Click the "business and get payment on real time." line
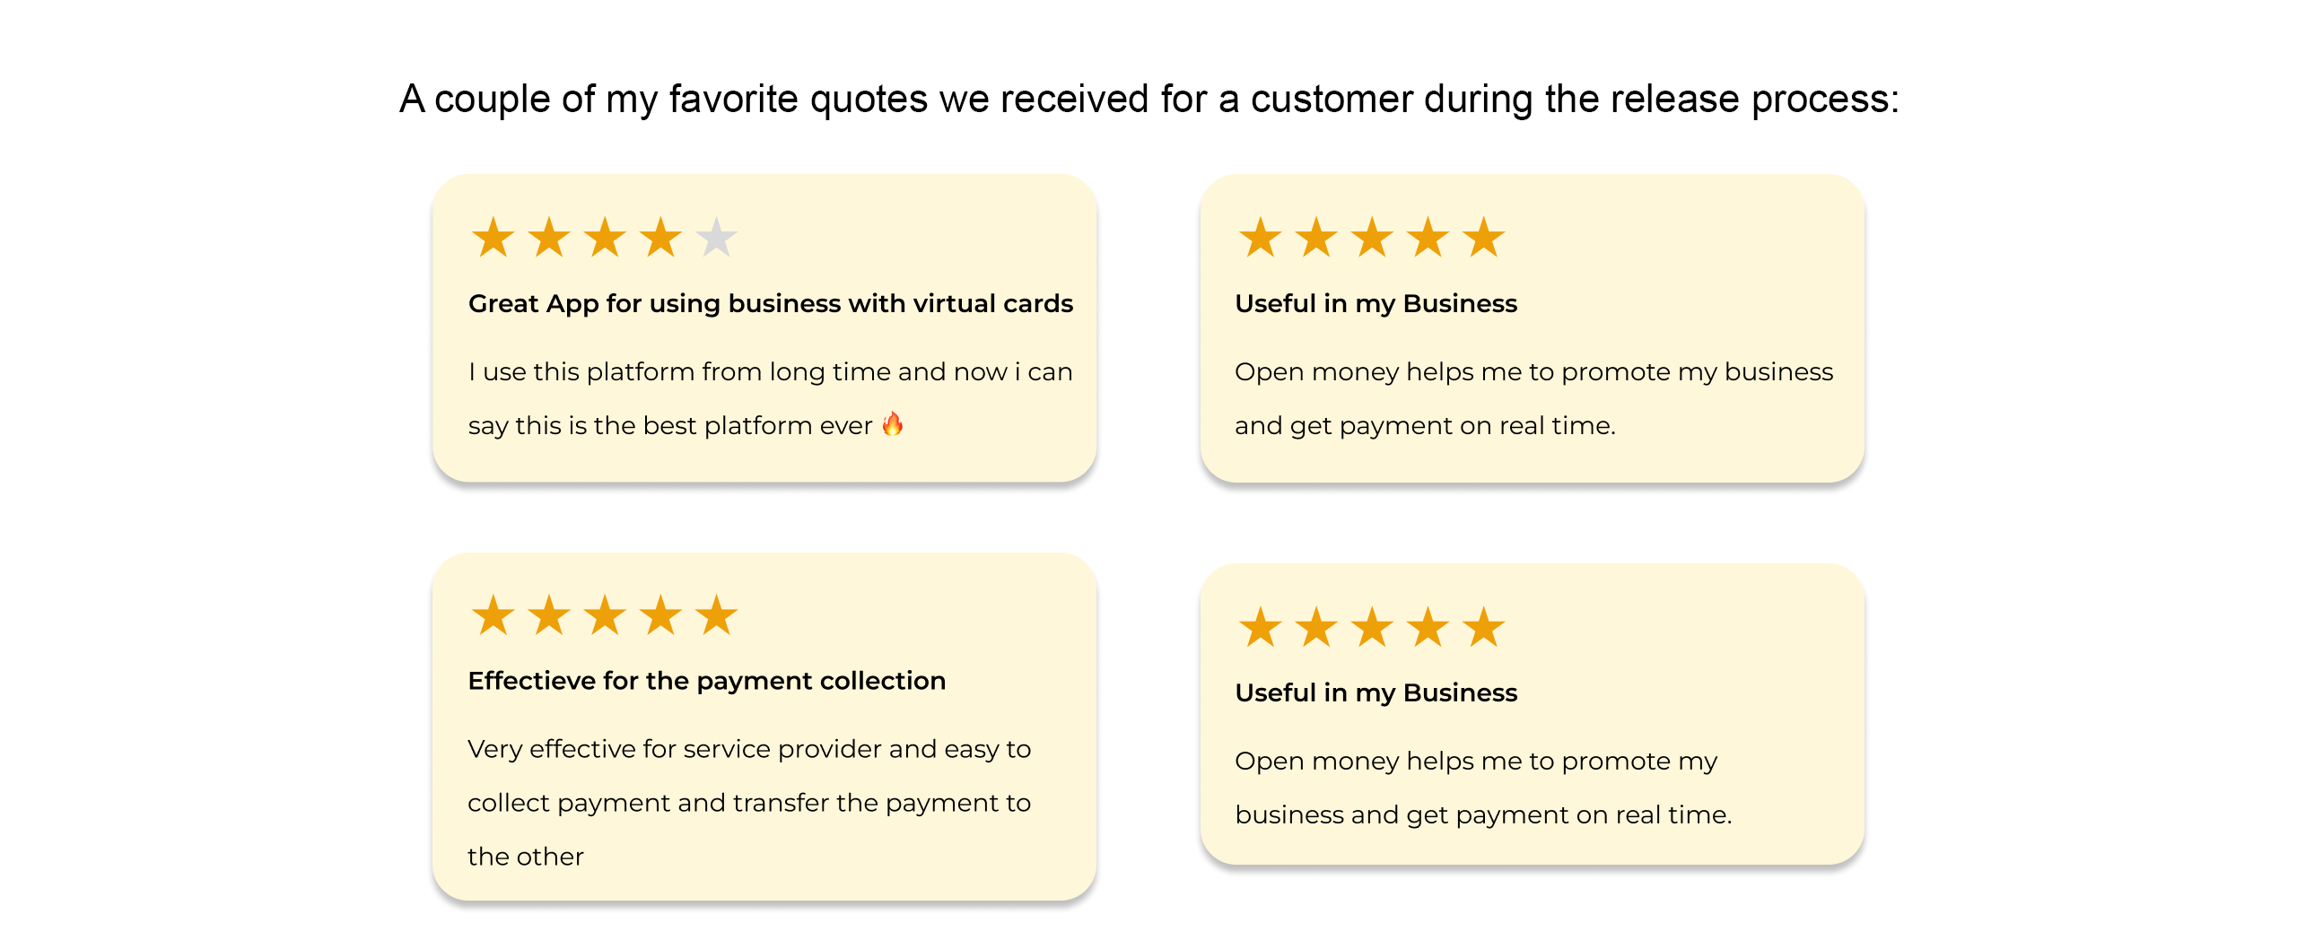 click(1483, 815)
